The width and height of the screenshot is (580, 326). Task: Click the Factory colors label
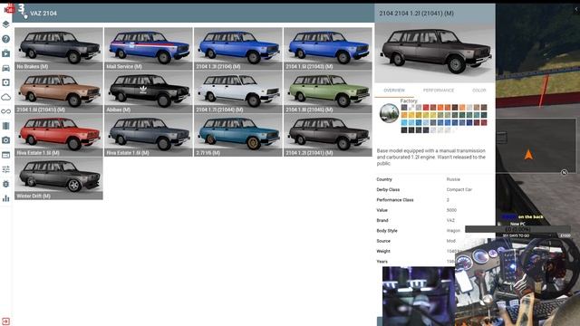pyautogui.click(x=409, y=101)
